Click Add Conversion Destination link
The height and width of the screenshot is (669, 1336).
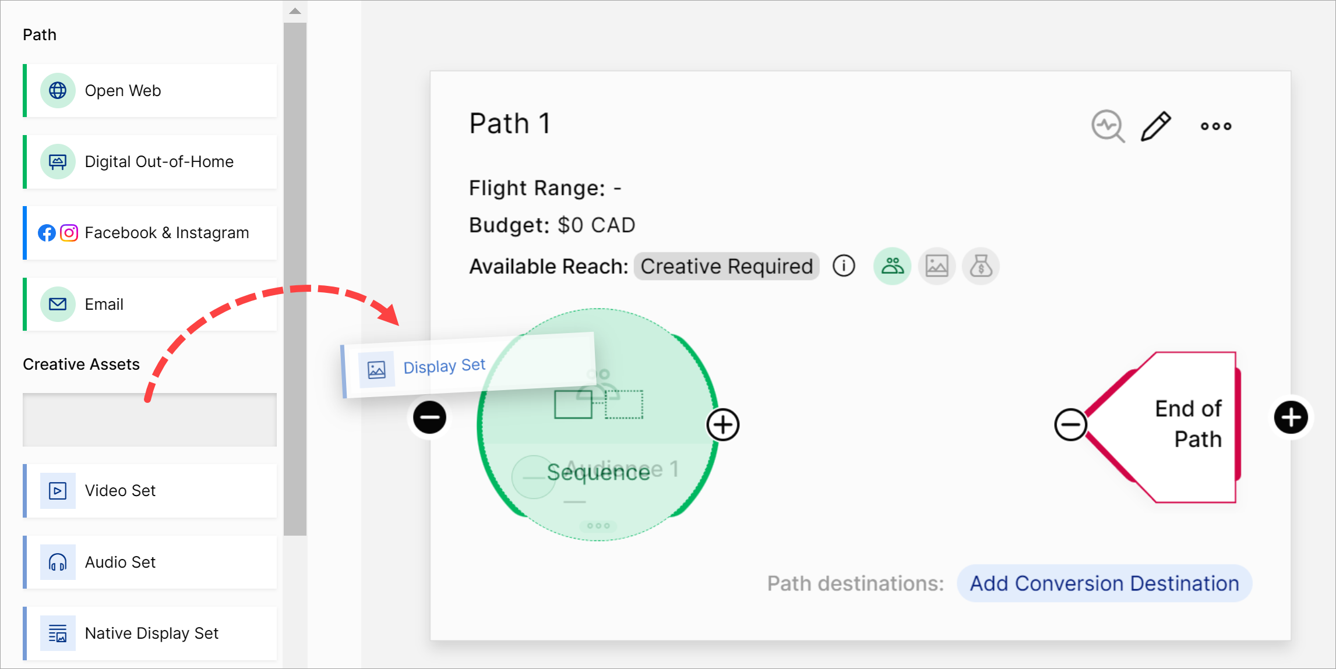[1104, 583]
